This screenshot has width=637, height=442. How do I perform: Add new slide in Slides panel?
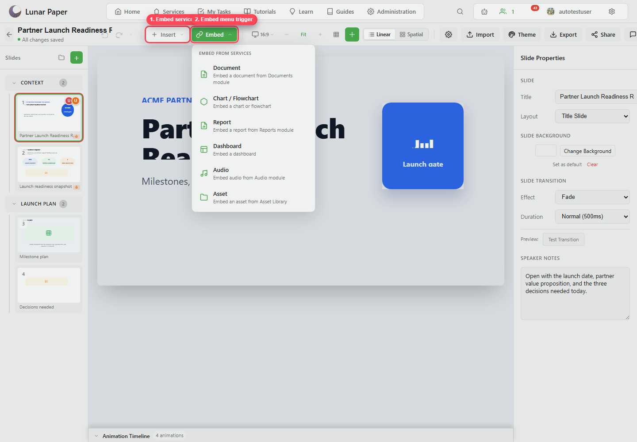[77, 57]
